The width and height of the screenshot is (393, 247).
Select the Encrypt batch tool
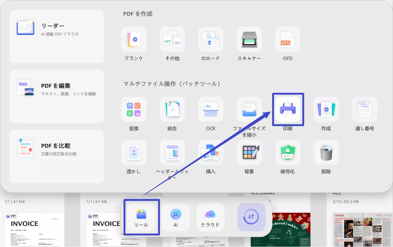(x=287, y=152)
